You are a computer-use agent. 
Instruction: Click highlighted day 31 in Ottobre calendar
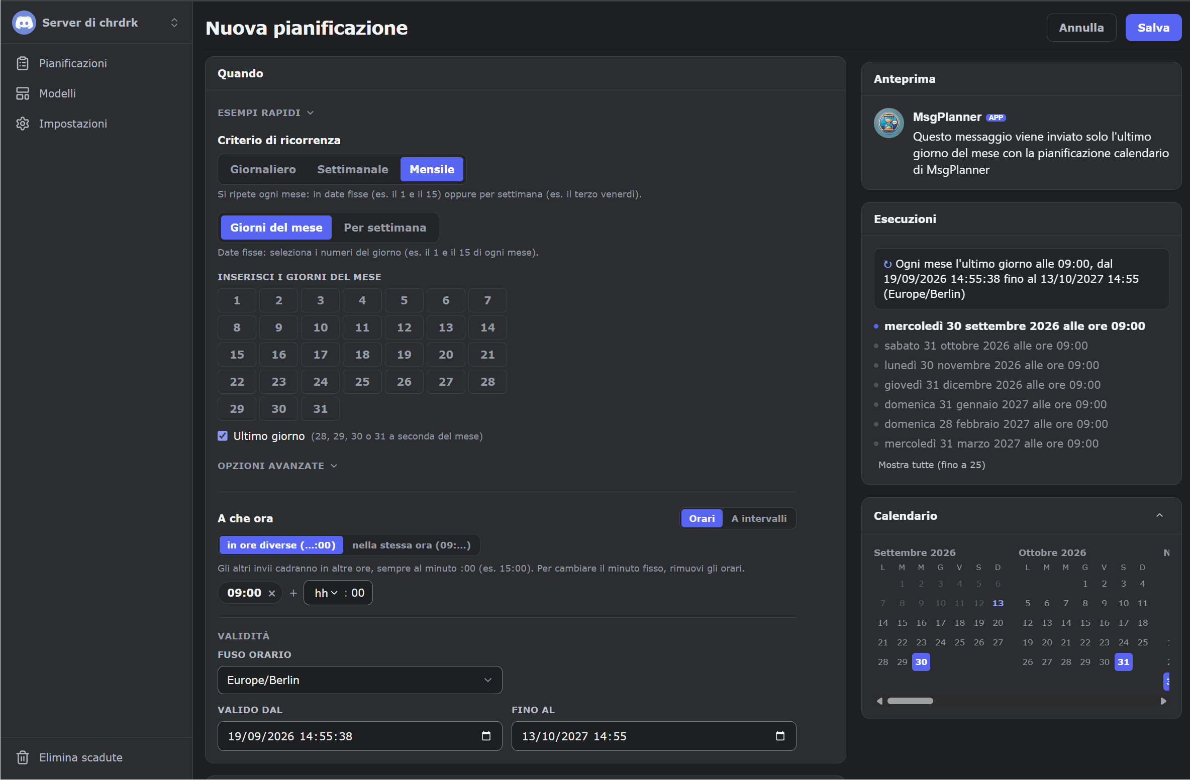(1123, 662)
